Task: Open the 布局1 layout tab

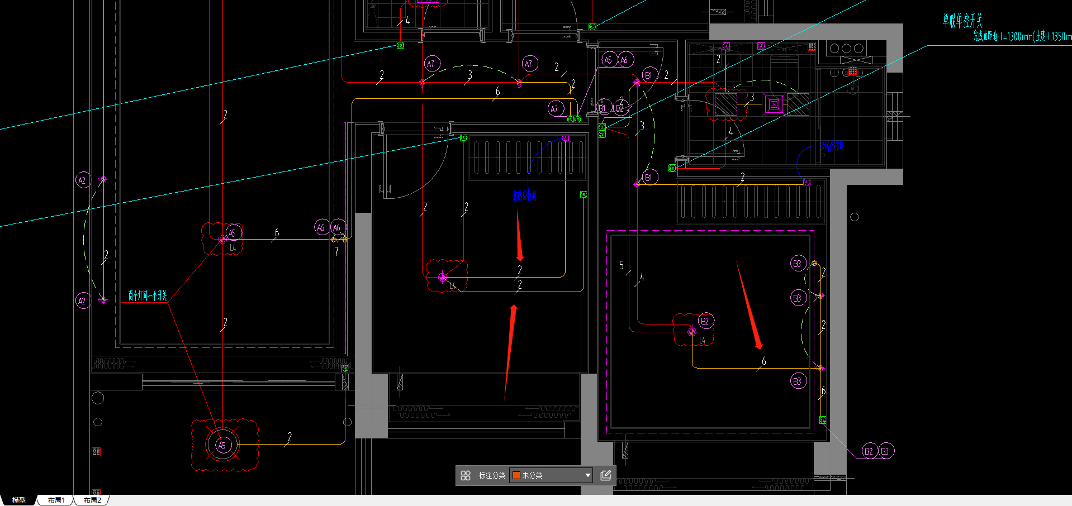Action: [x=56, y=500]
